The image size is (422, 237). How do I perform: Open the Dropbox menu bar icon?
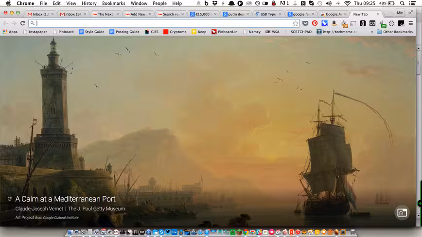pyautogui.click(x=215, y=3)
